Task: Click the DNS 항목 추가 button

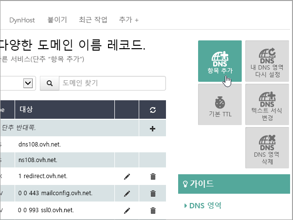Action: [220, 61]
